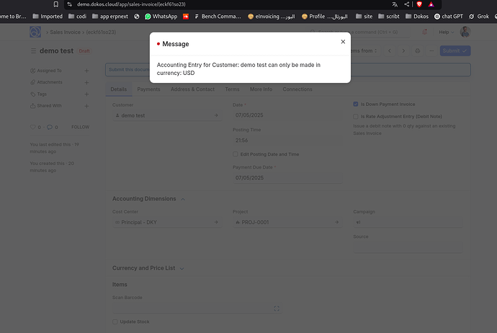
Task: Close the Message dialog with the X
Action: coord(343,42)
